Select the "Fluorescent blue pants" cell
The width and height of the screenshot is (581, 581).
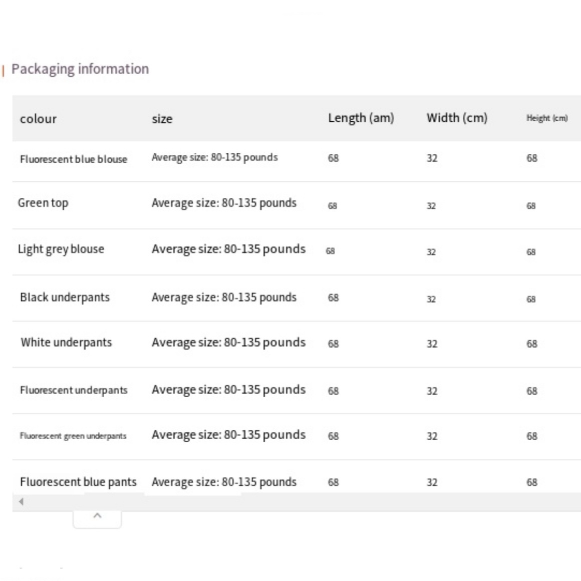(78, 482)
